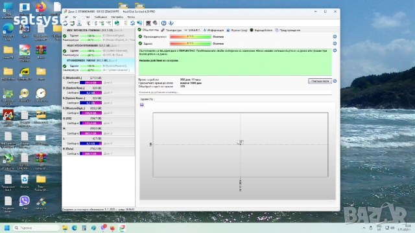Click the free space bar for K: [Data]
The height and width of the screenshot is (233, 415).
pos(91,153)
